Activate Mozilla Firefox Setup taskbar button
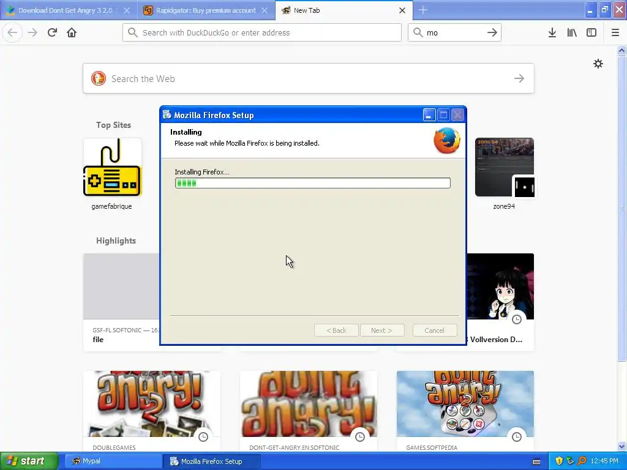 [212, 461]
